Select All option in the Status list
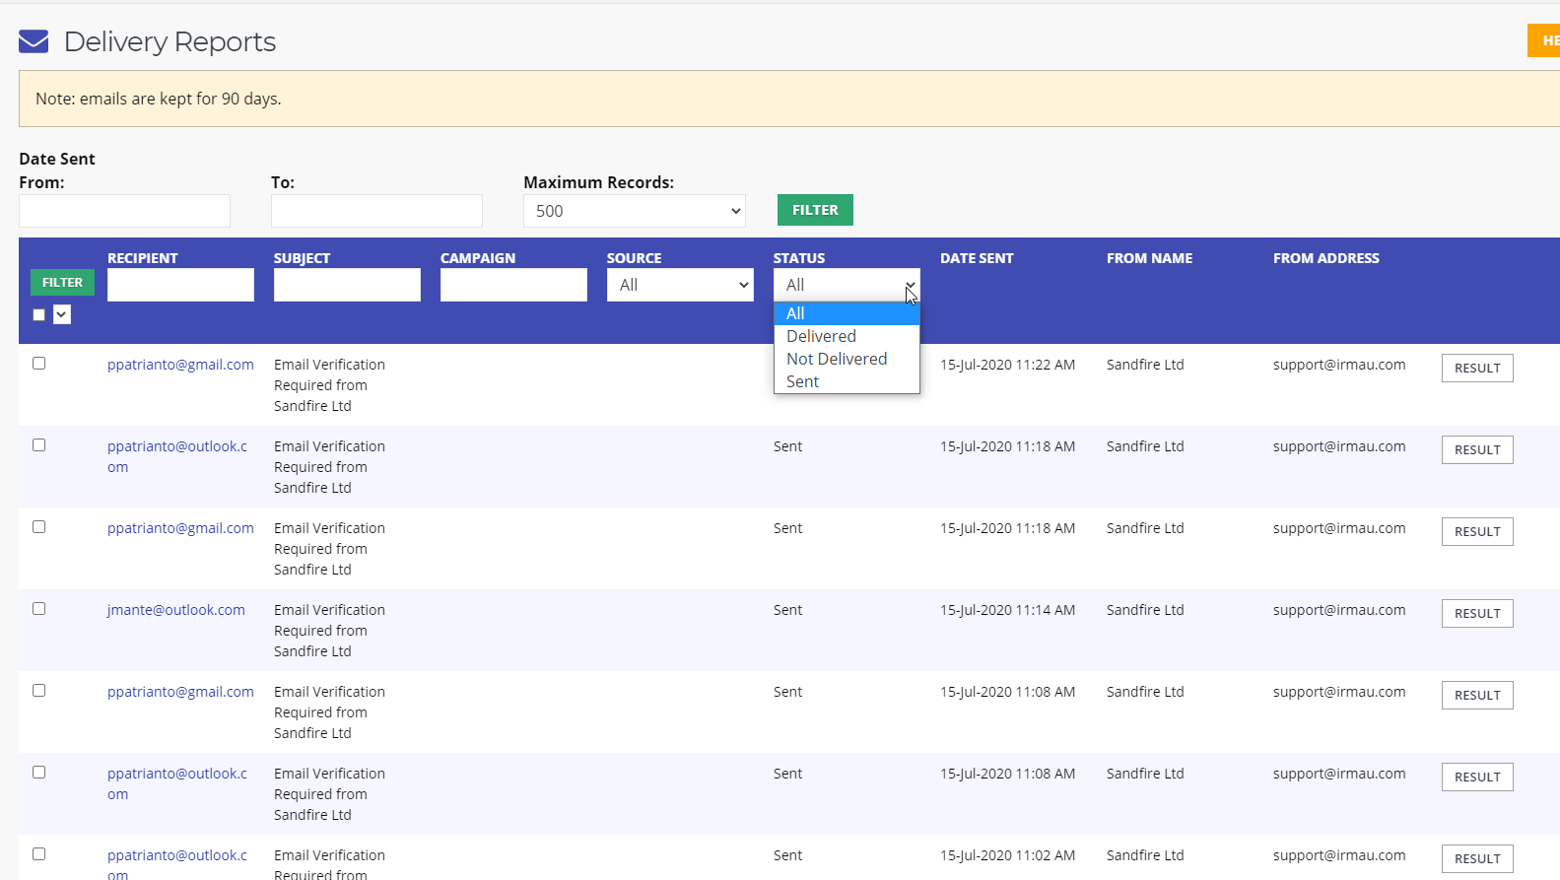1560x880 pixels. click(x=847, y=313)
